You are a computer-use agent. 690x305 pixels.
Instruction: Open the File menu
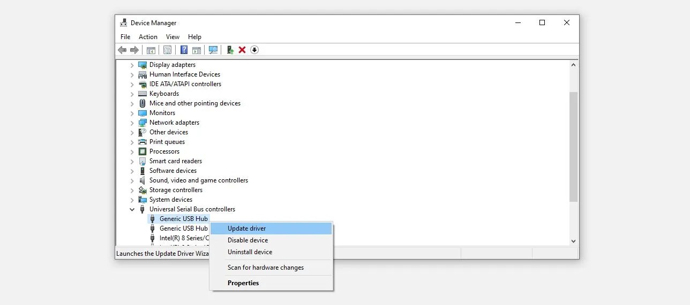[x=125, y=37]
